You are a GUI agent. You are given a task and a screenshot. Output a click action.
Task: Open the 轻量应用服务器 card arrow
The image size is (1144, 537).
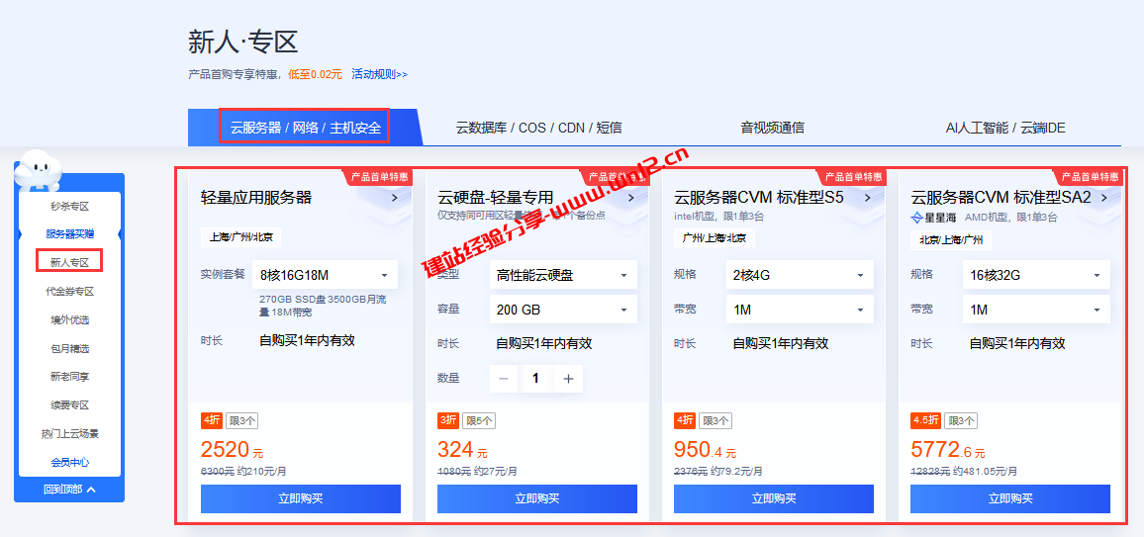pos(394,198)
